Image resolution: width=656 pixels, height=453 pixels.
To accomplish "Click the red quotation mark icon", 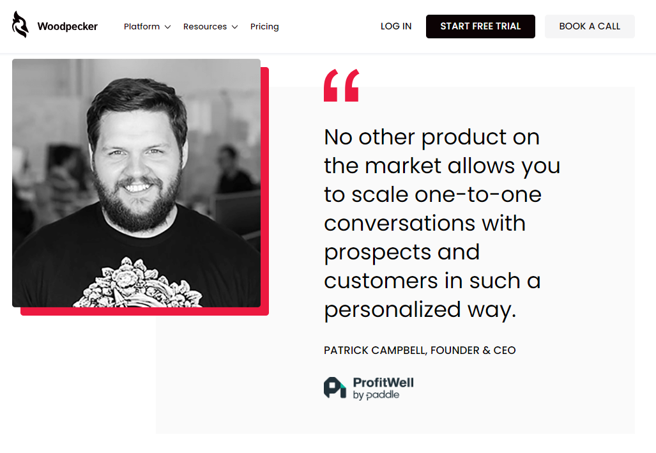I will [x=341, y=86].
